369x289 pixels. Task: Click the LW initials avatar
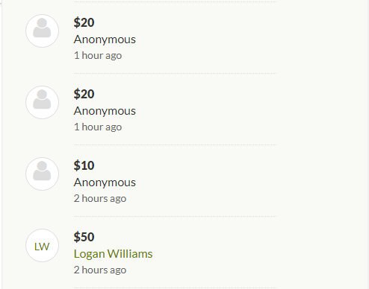[42, 246]
